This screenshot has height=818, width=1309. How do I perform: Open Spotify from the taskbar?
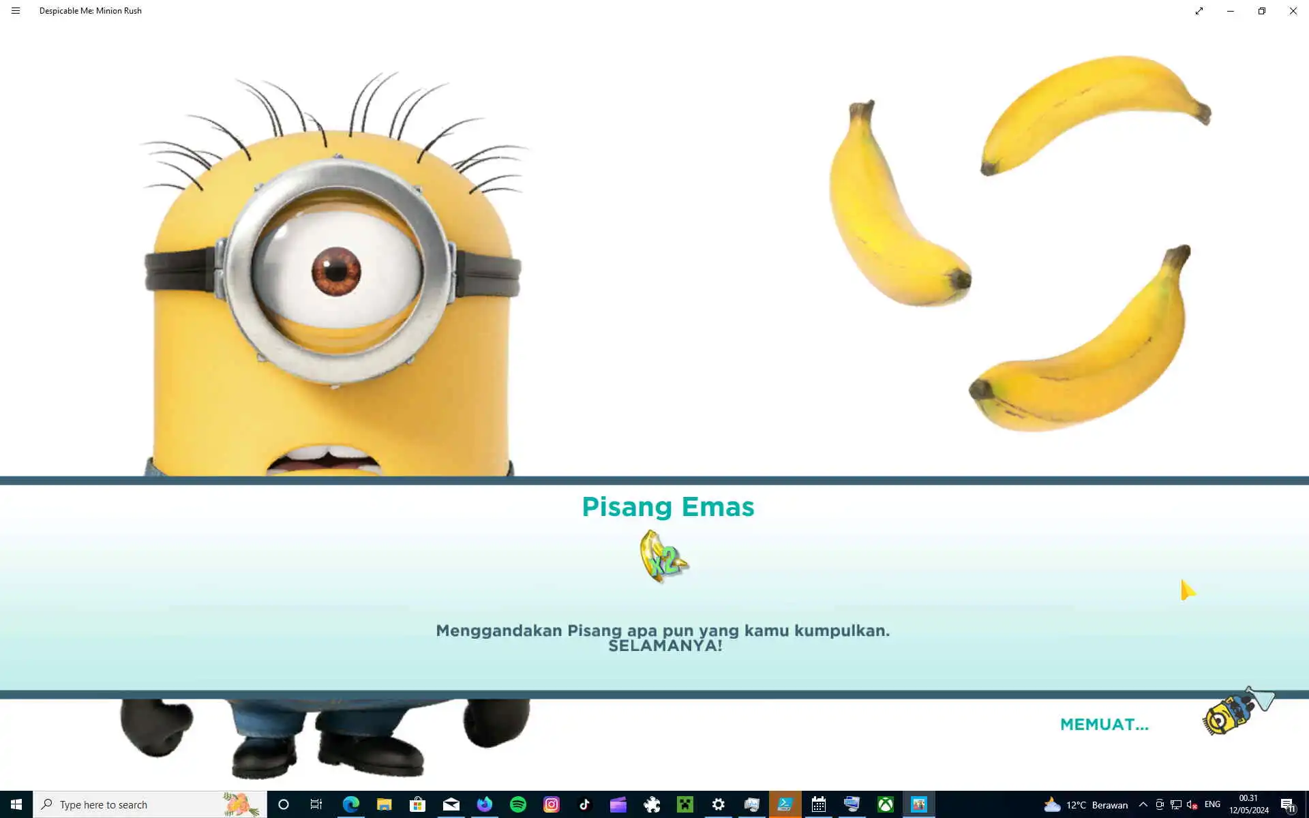pyautogui.click(x=518, y=804)
